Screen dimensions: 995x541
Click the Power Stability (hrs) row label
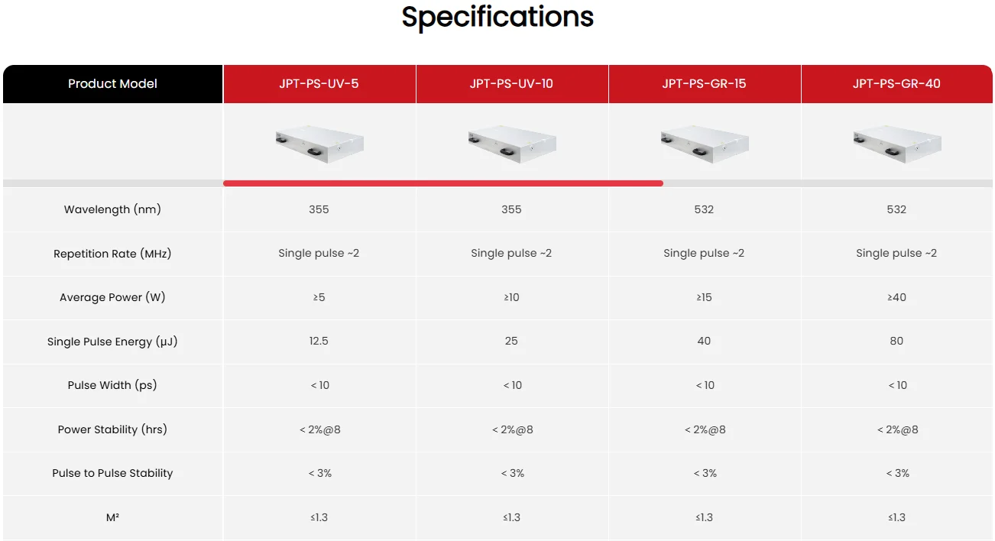point(112,429)
